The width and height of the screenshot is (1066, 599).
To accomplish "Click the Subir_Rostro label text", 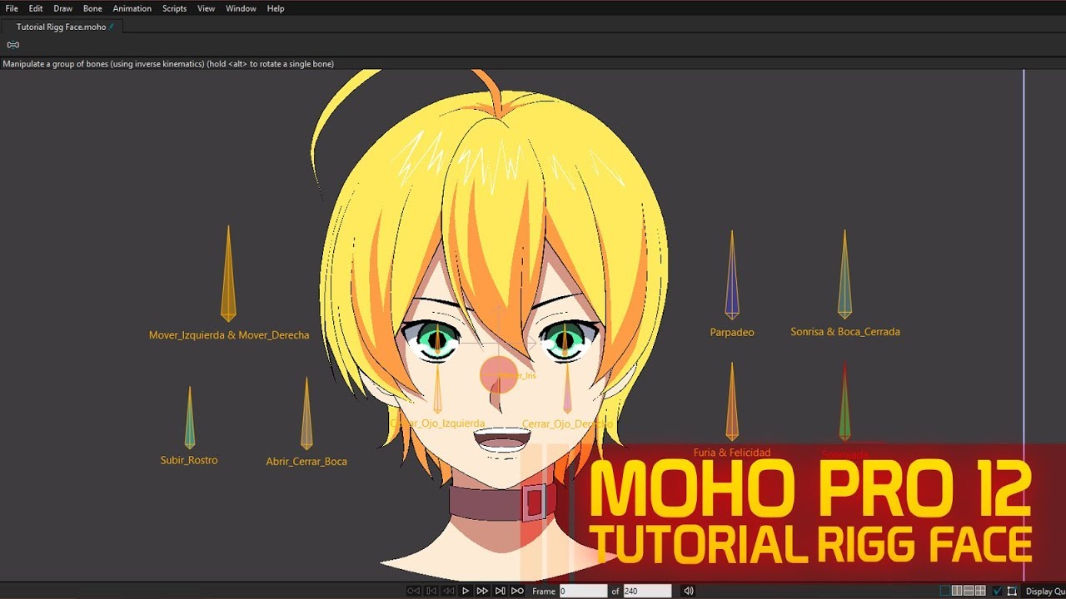I will click(x=189, y=460).
